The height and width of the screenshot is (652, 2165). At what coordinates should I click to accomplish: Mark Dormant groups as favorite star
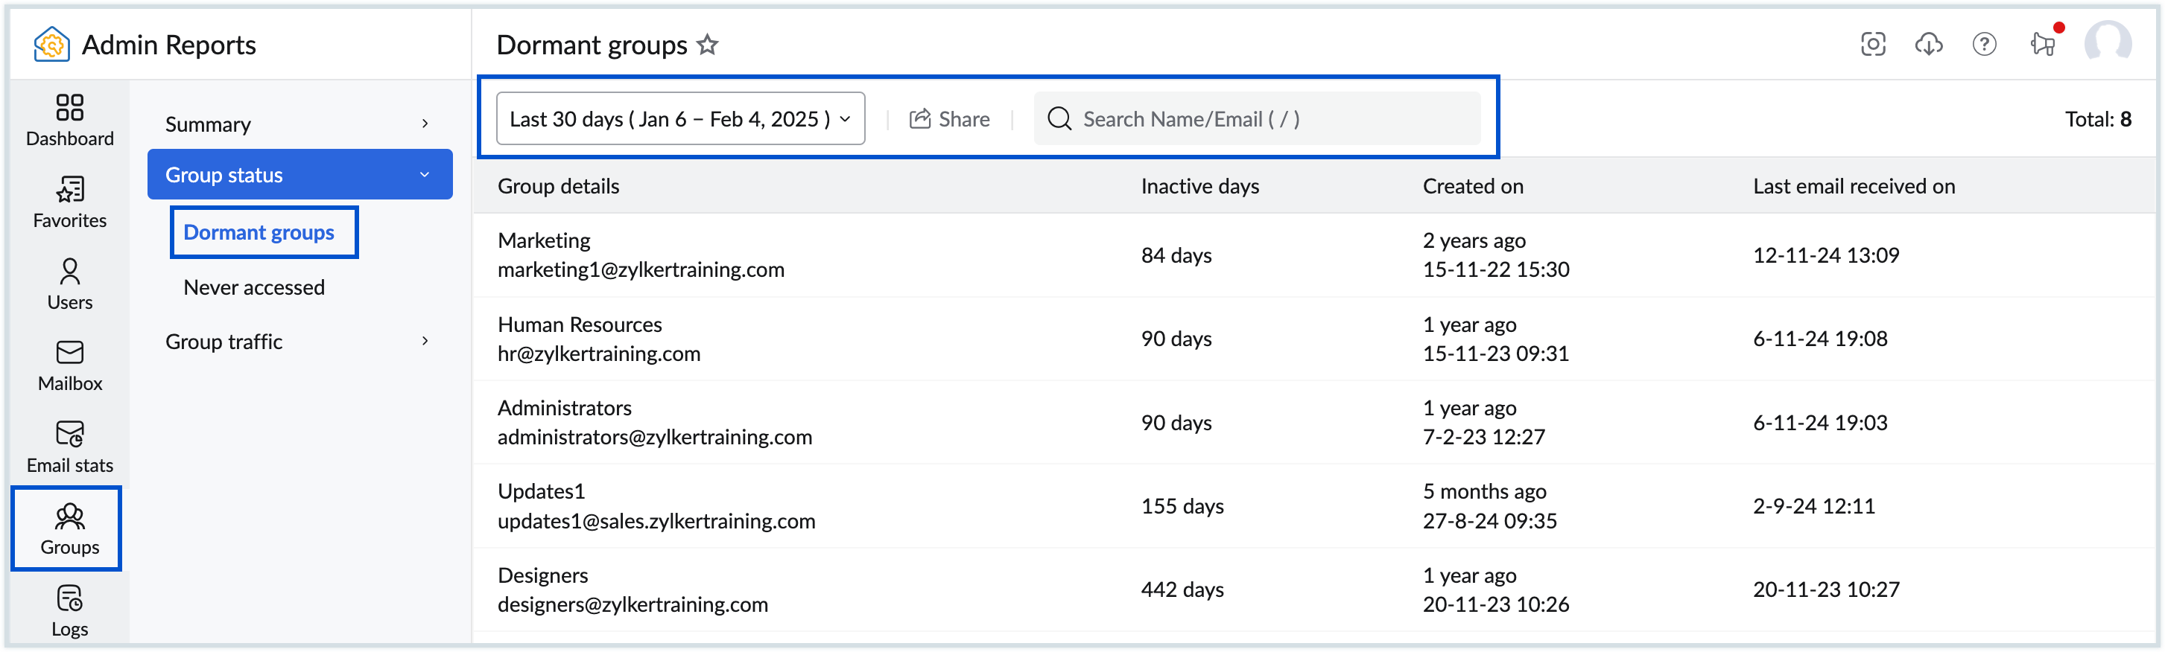tap(708, 45)
